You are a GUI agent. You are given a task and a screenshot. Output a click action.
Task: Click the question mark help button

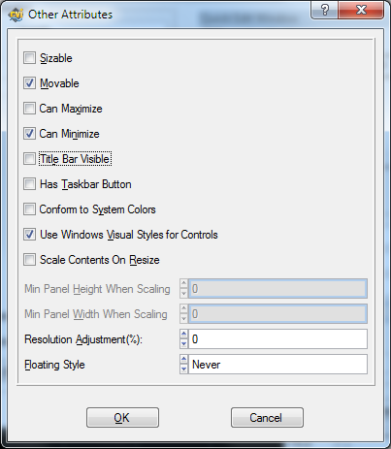pos(324,10)
